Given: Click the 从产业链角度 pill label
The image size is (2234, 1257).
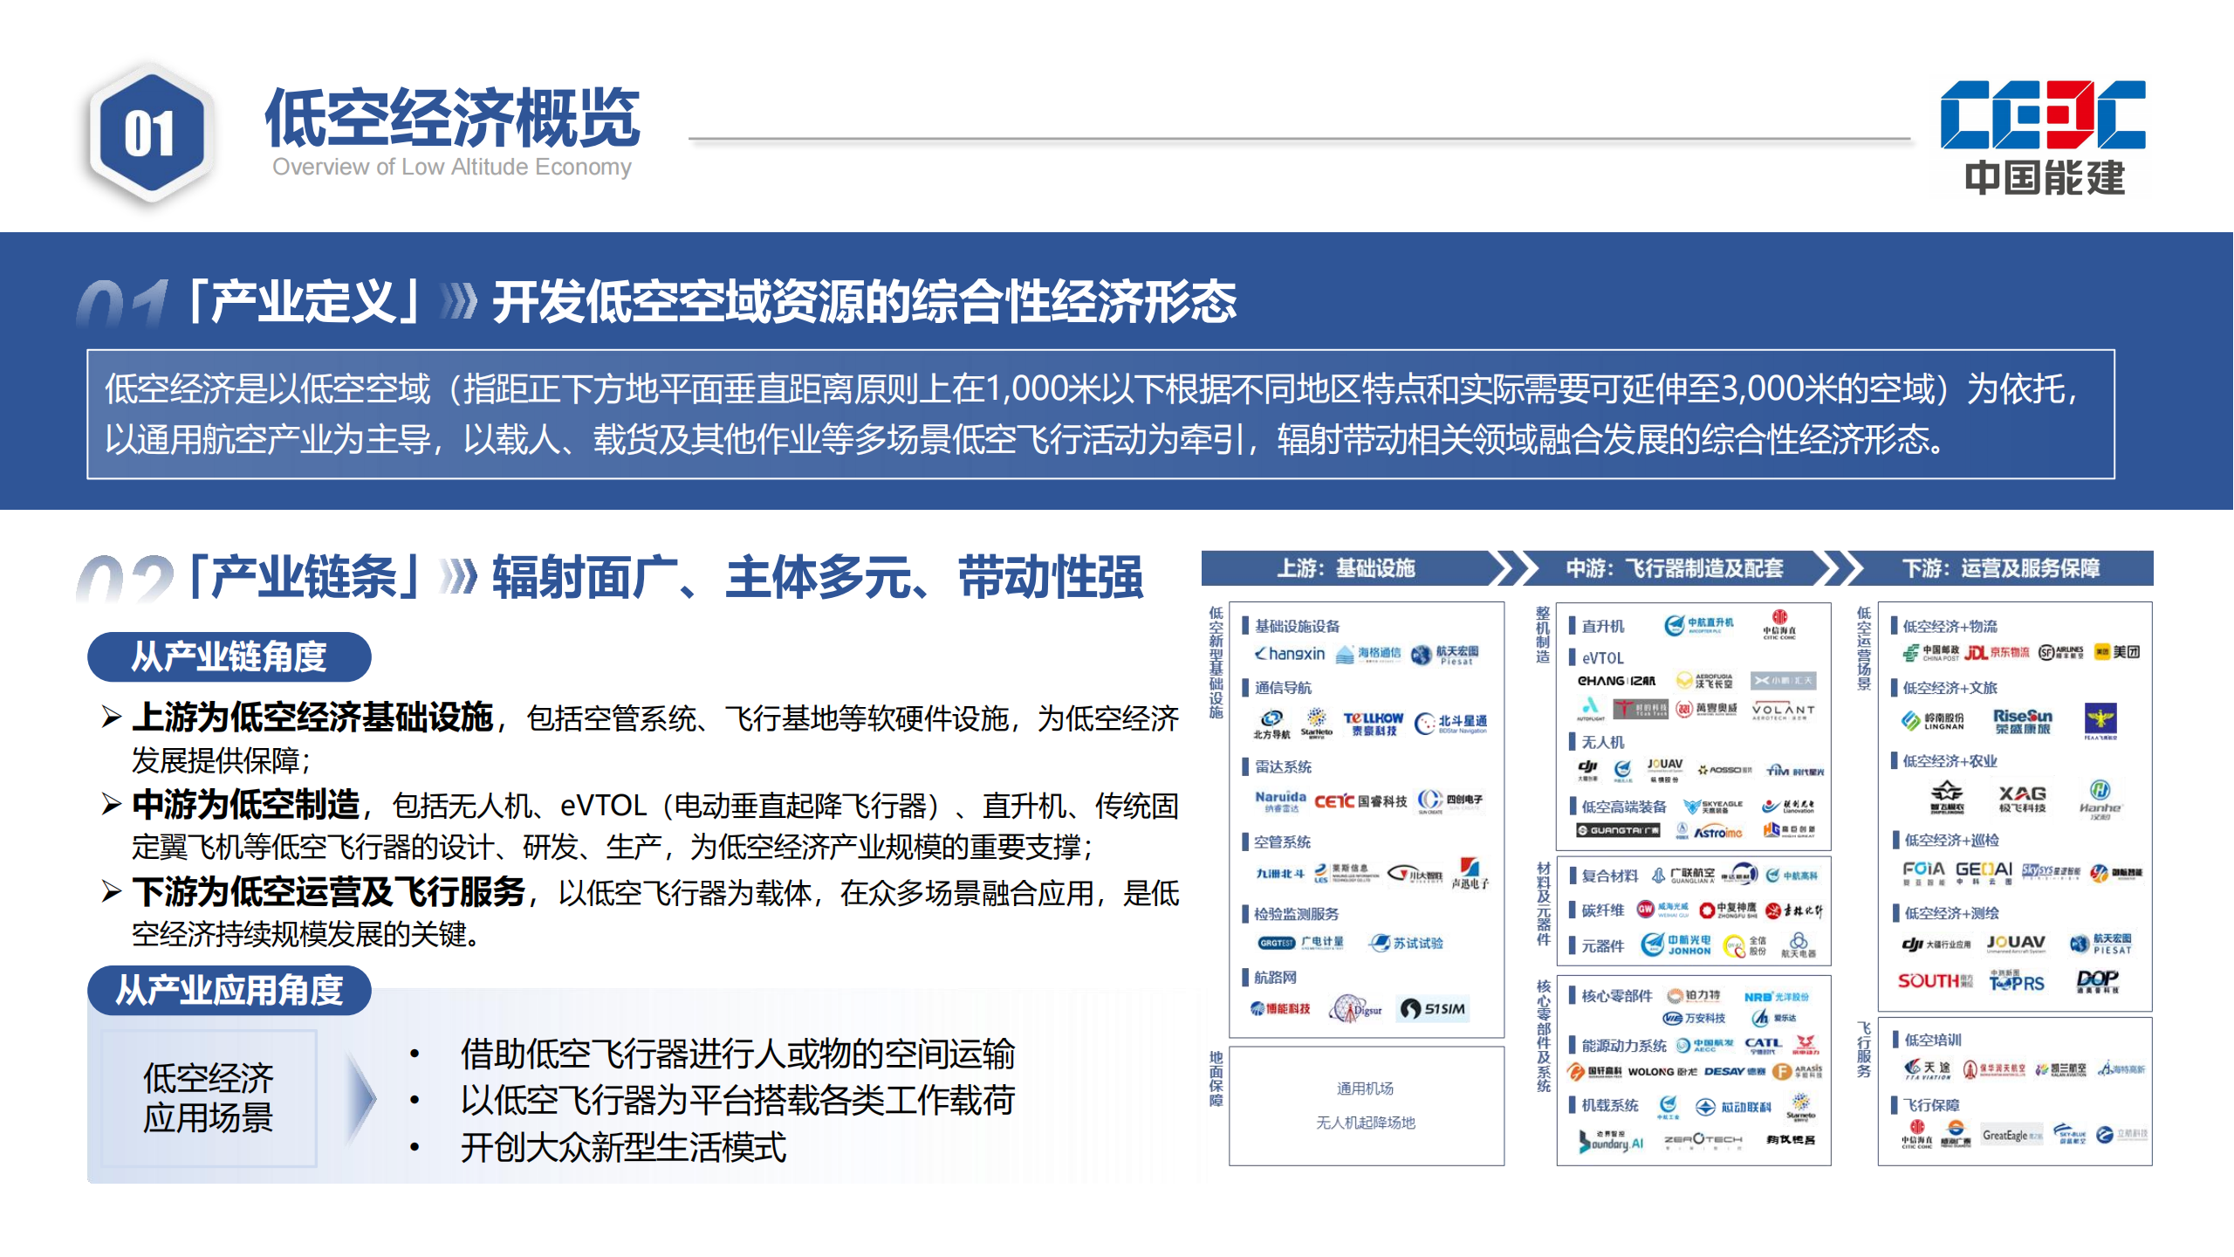Looking at the screenshot, I should [x=229, y=656].
